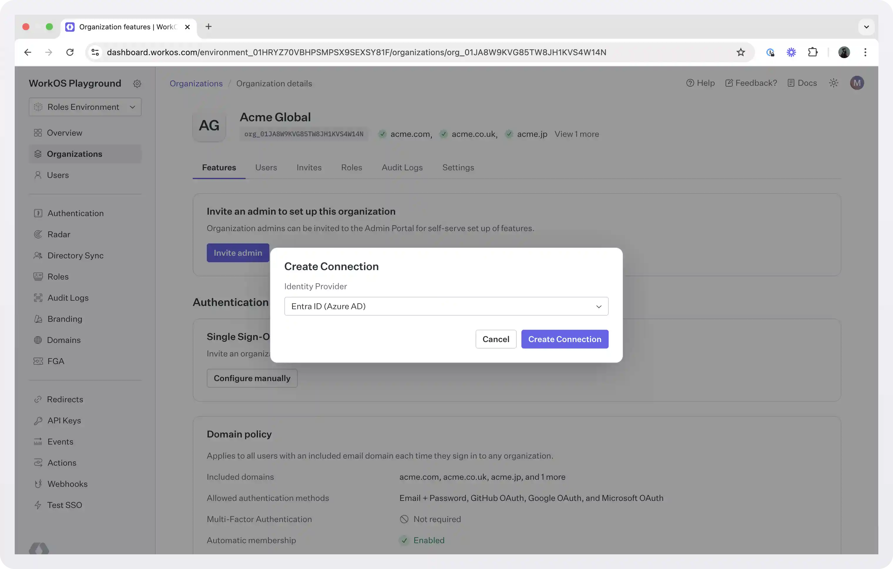Switch to the organization Users tab

266,168
